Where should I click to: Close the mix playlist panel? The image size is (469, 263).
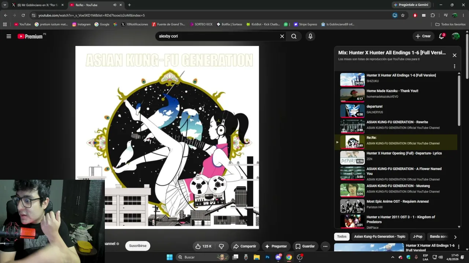[x=454, y=55]
